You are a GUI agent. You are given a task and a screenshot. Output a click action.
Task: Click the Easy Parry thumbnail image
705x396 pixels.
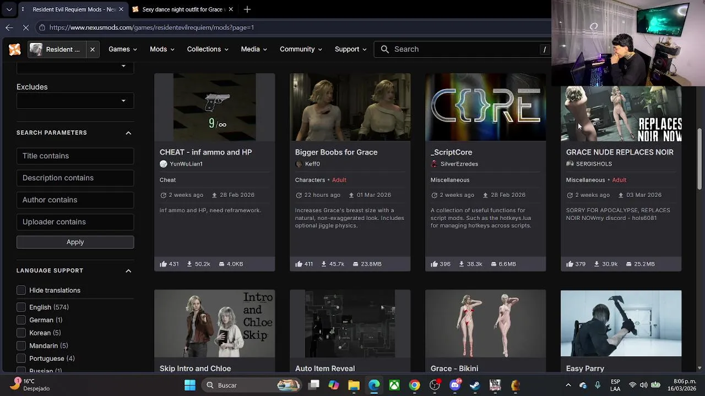(621, 324)
